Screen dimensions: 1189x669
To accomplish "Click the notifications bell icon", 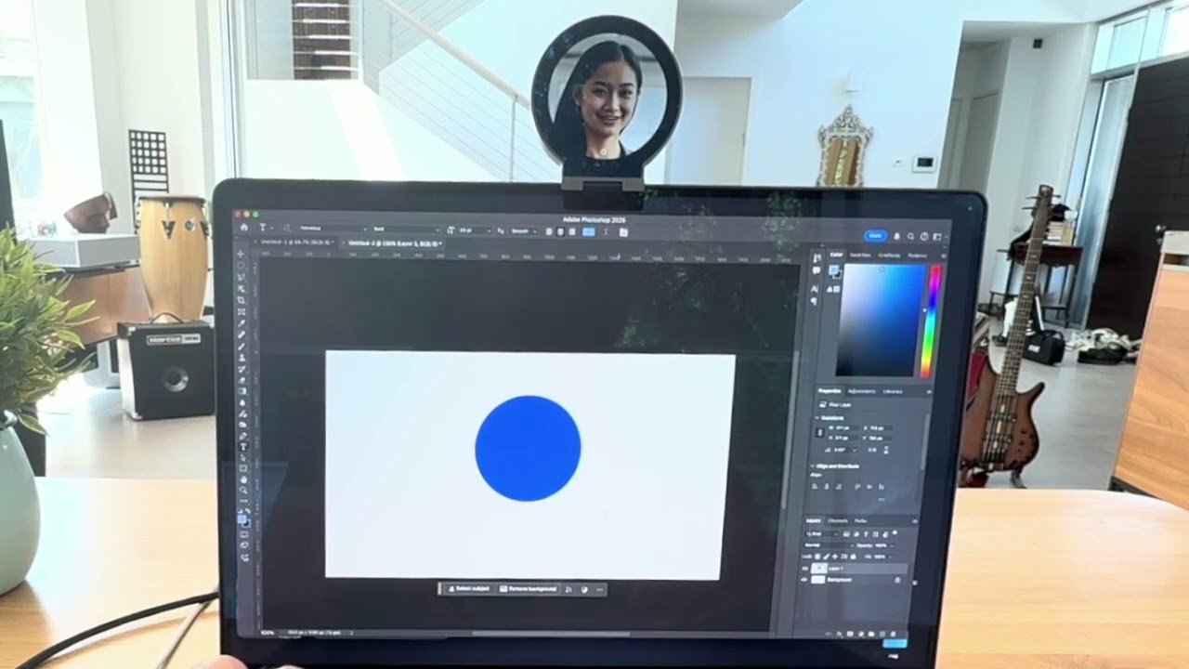I will pyautogui.click(x=896, y=237).
